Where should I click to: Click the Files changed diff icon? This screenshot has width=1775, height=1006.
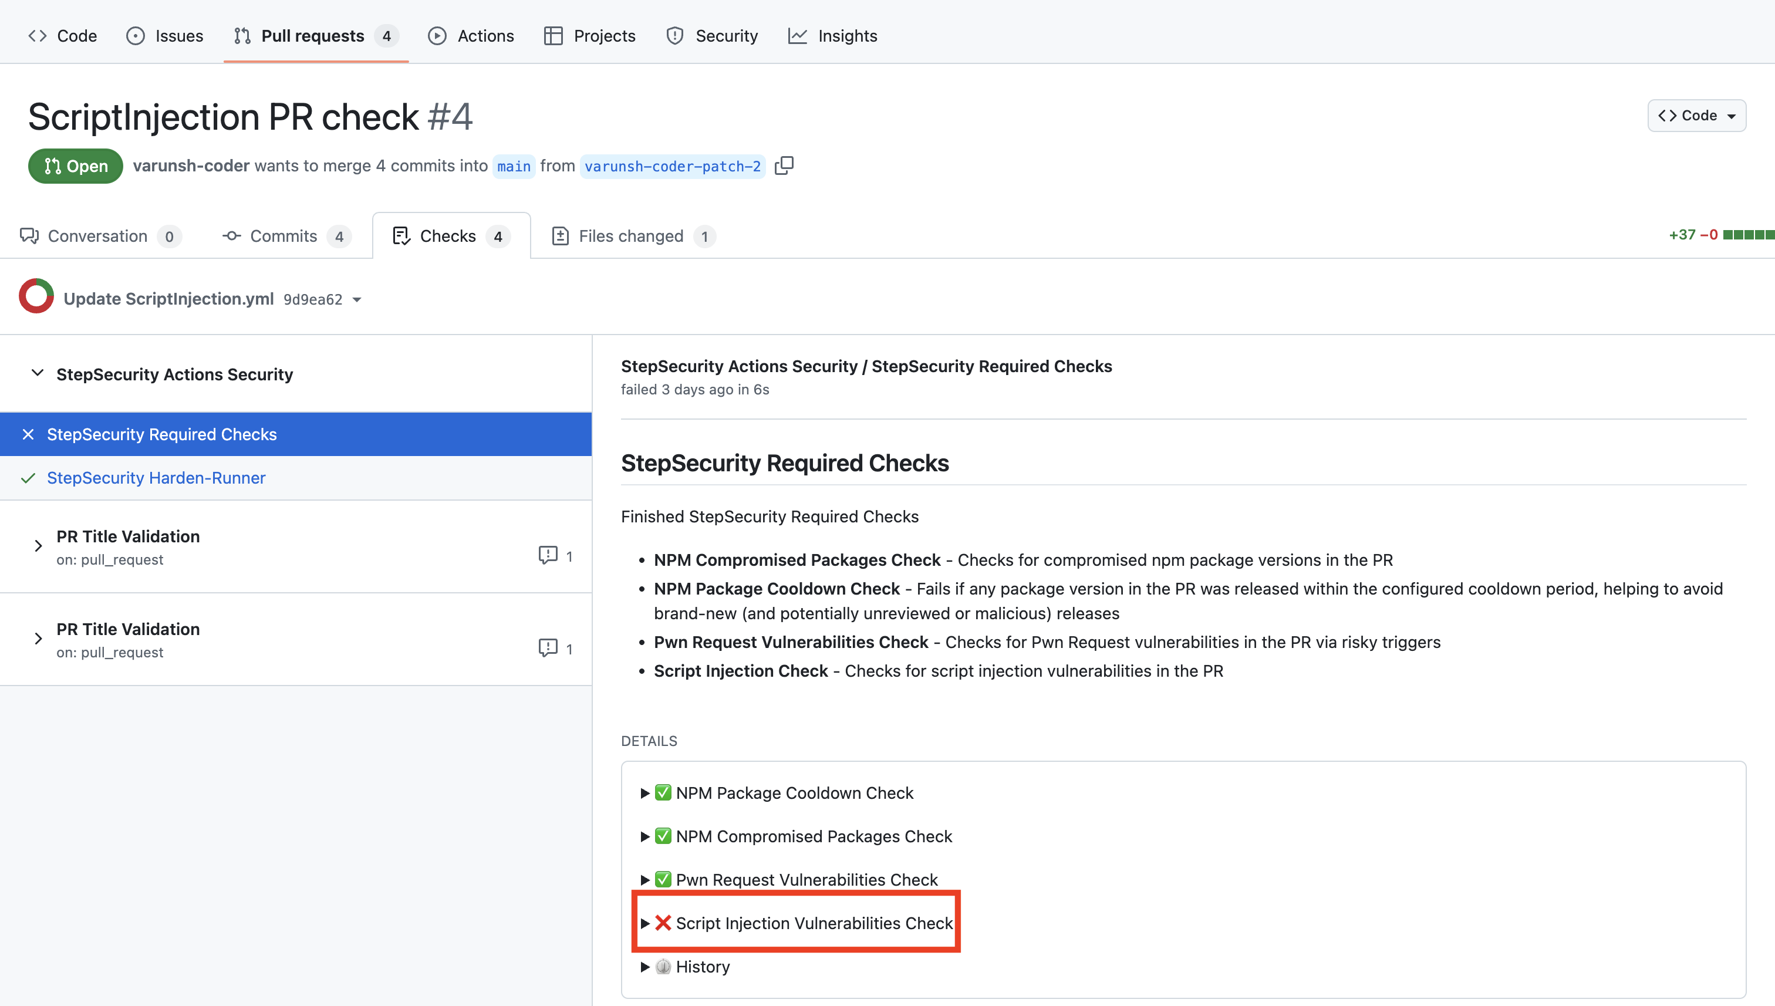pyautogui.click(x=561, y=237)
